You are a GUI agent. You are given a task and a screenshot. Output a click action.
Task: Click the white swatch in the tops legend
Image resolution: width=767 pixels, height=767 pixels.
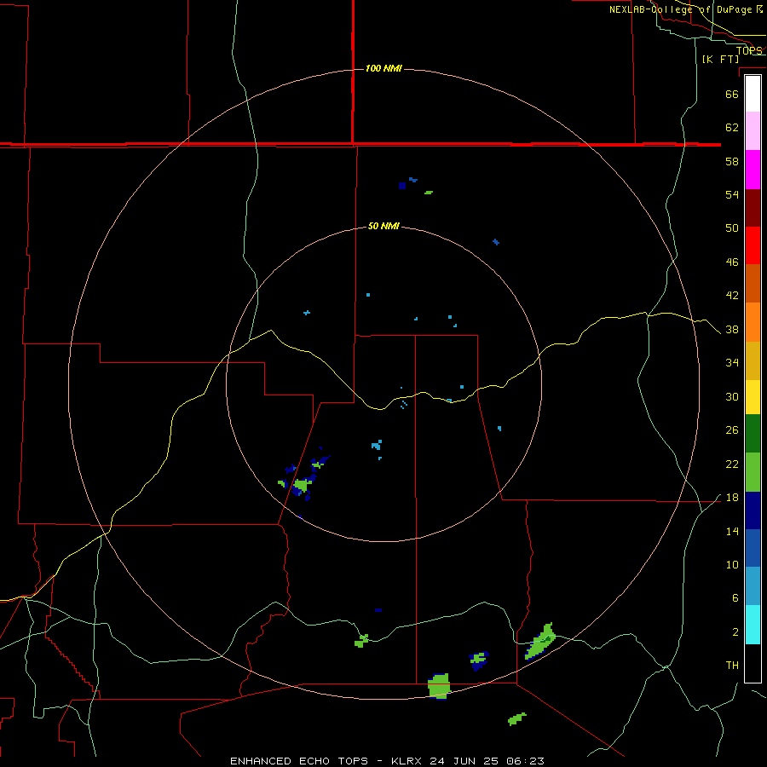pos(753,94)
